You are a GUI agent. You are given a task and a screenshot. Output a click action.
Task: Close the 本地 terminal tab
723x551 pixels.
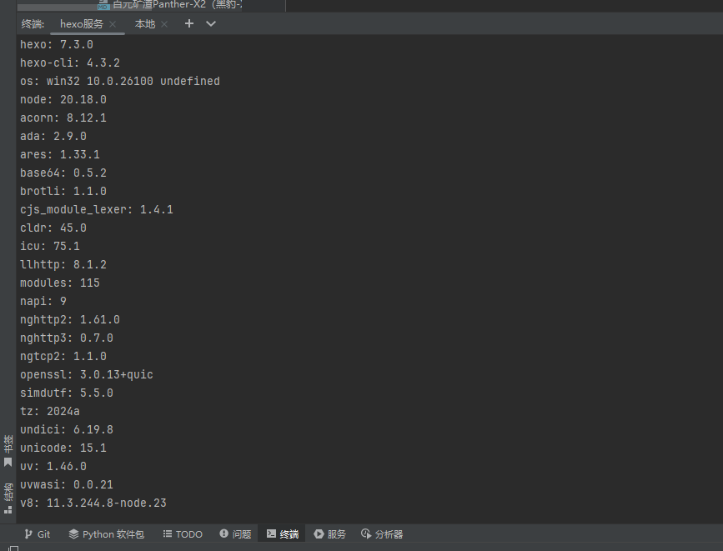tap(164, 24)
